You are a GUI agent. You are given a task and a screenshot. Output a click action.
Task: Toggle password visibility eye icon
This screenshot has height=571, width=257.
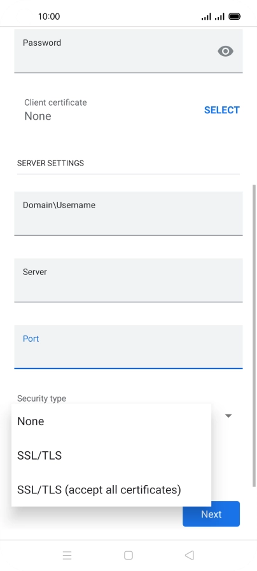click(225, 52)
